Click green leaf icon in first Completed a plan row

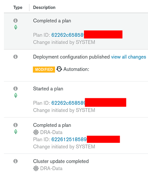pos(16,27)
